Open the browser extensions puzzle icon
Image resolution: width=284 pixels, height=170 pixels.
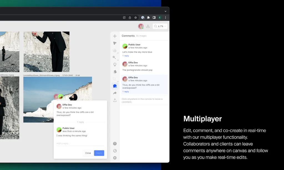pos(148,17)
